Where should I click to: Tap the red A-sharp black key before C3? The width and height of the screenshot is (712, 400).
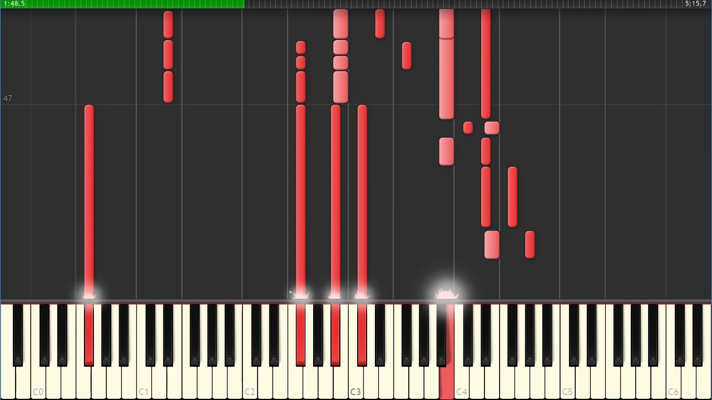(335, 335)
